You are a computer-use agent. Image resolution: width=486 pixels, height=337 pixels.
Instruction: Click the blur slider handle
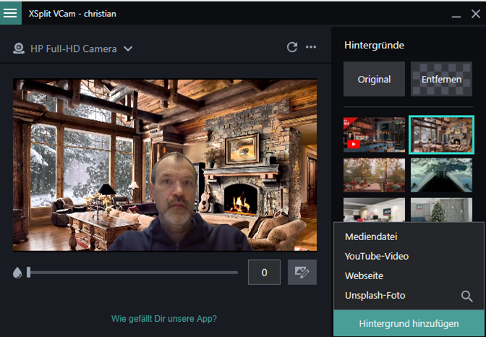point(28,272)
